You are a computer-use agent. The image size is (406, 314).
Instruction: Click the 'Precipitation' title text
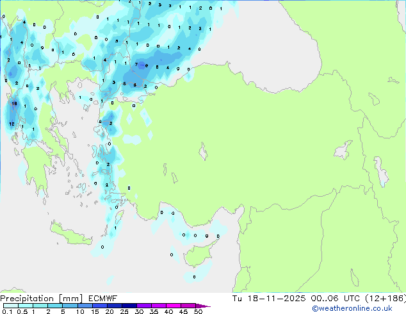tap(27, 299)
